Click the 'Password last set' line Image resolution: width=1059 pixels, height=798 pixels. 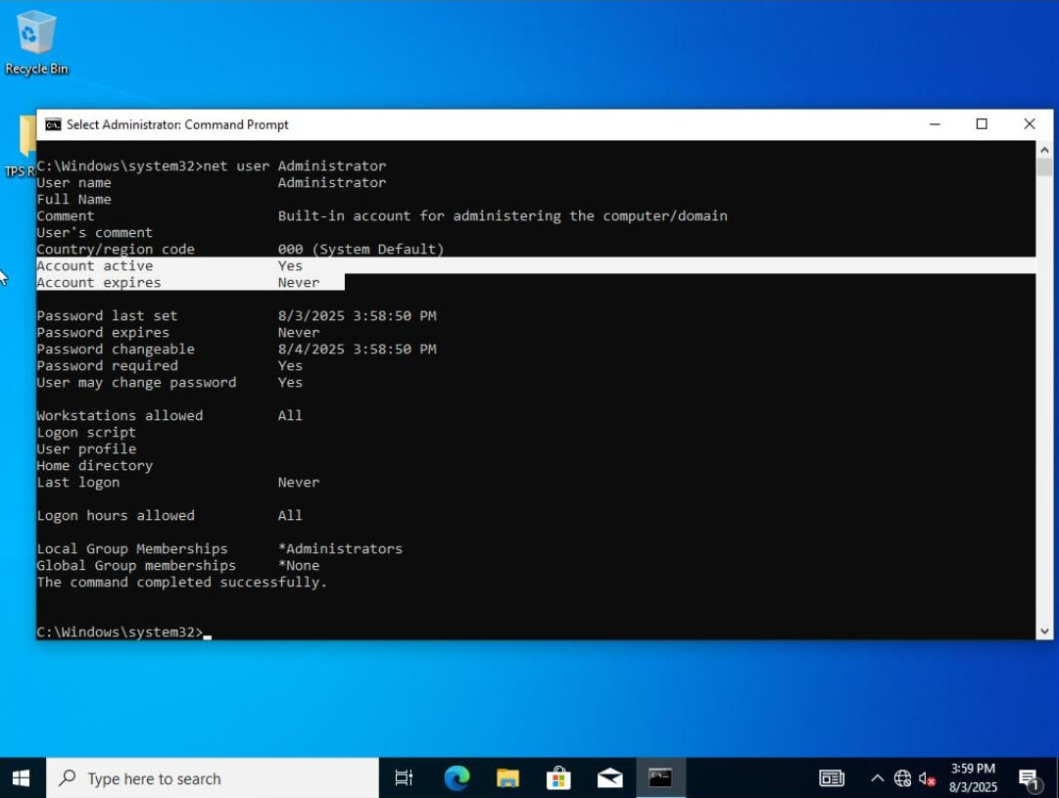tap(236, 316)
